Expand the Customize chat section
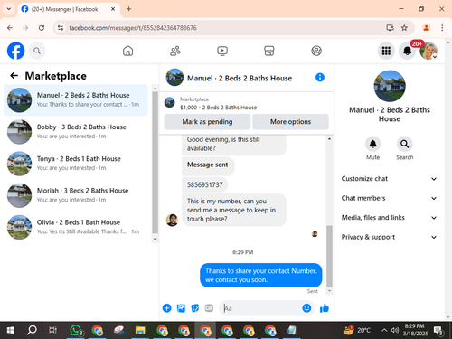Viewport: 452px width, 339px height. tap(389, 179)
